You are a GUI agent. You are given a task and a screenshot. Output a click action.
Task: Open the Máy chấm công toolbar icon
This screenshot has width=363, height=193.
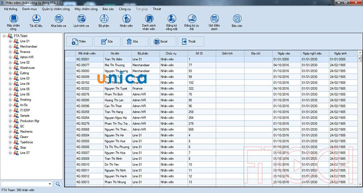14,19
